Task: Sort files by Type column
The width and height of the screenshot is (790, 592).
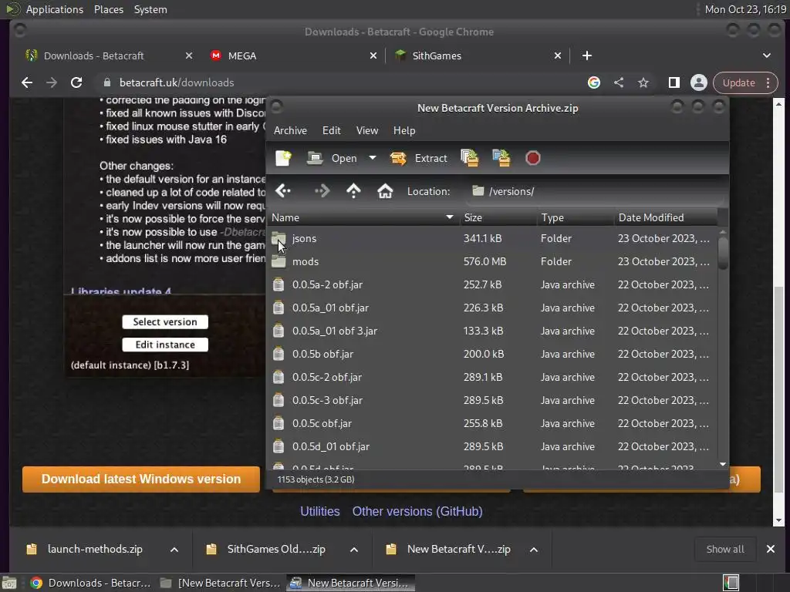Action: point(575,217)
